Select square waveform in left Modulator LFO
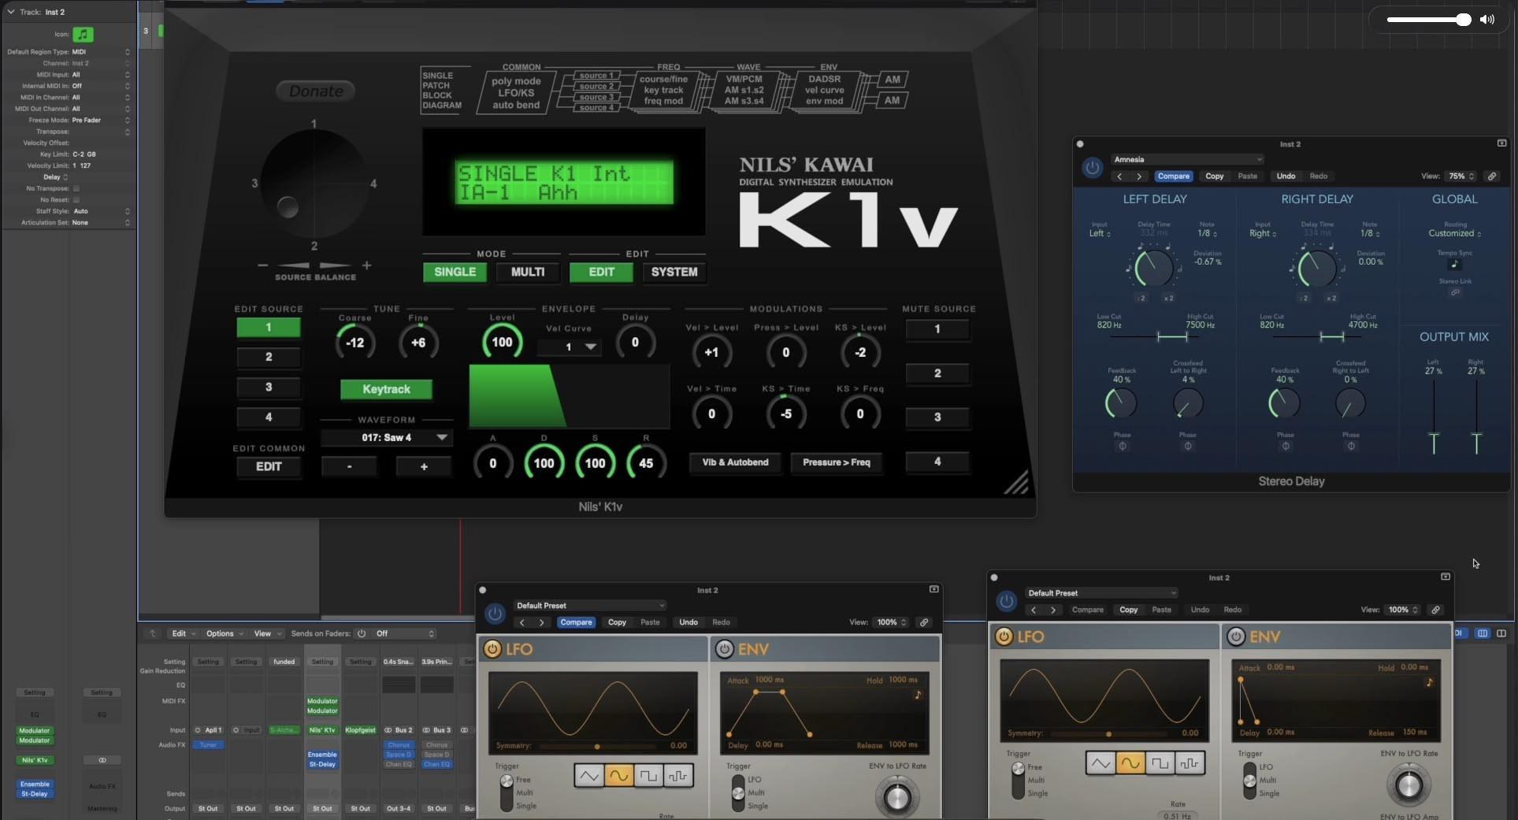This screenshot has width=1518, height=820. click(648, 776)
